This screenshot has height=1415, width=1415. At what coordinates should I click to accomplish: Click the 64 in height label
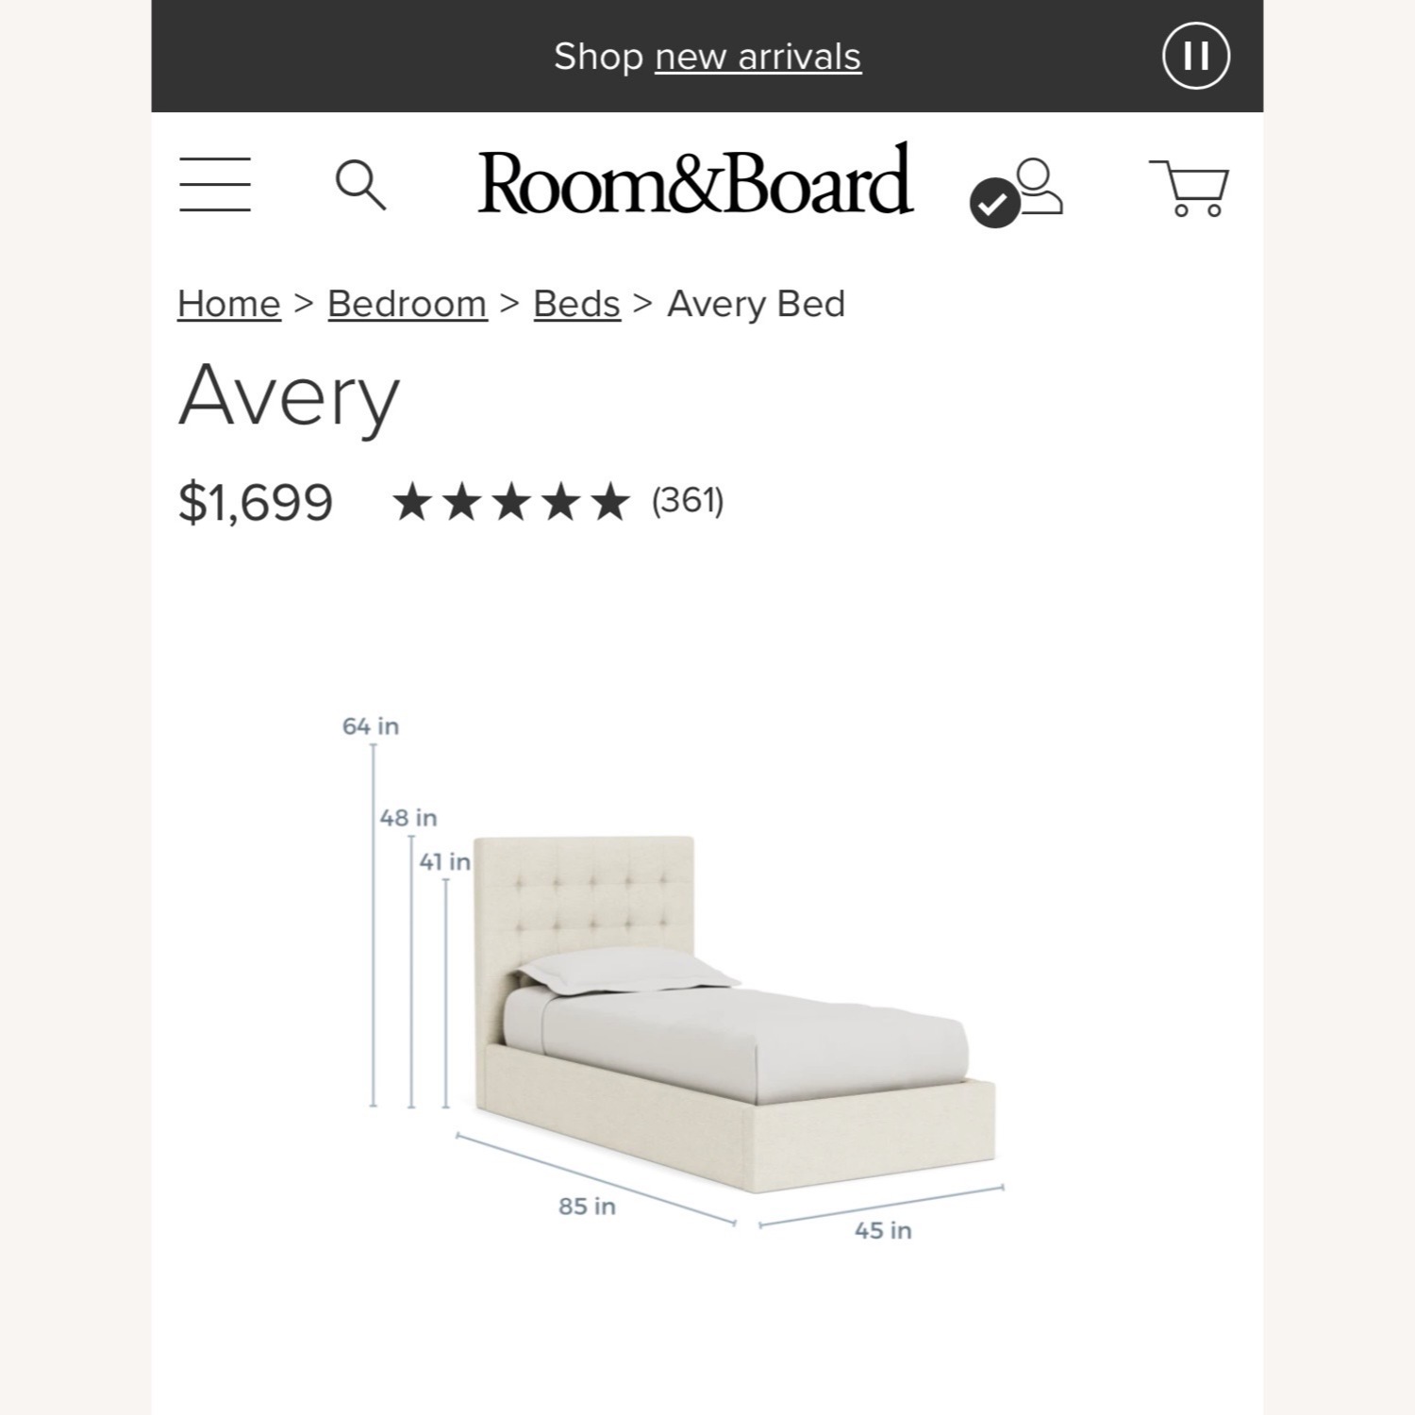372,726
